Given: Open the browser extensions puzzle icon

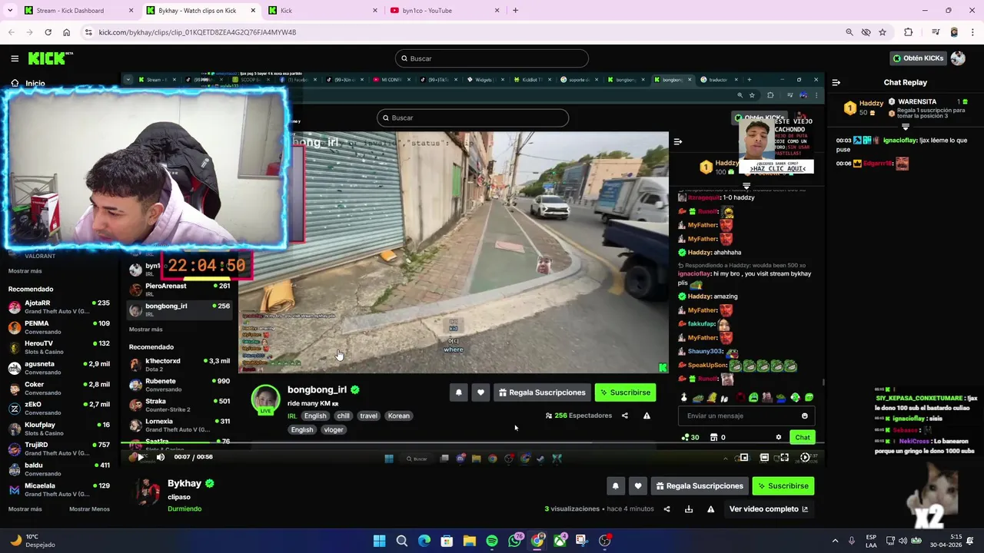Looking at the screenshot, I should [908, 32].
